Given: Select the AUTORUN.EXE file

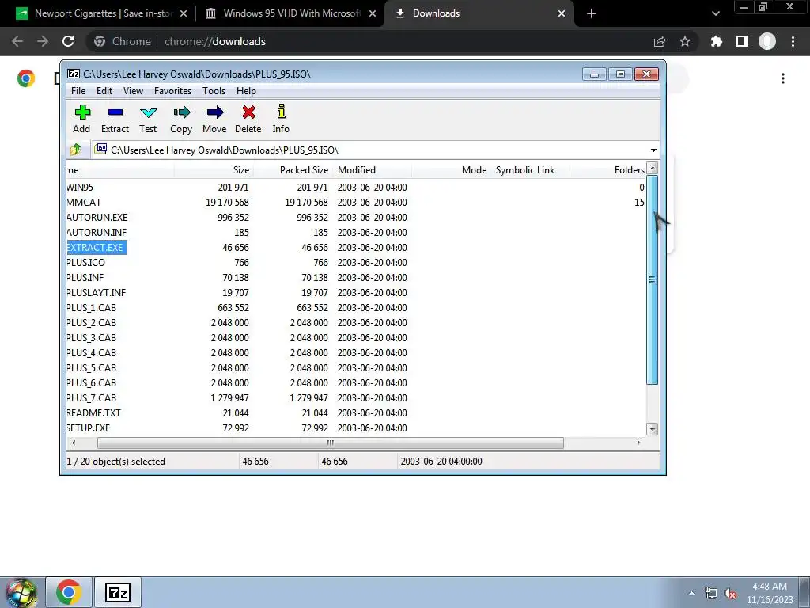Looking at the screenshot, I should point(97,218).
